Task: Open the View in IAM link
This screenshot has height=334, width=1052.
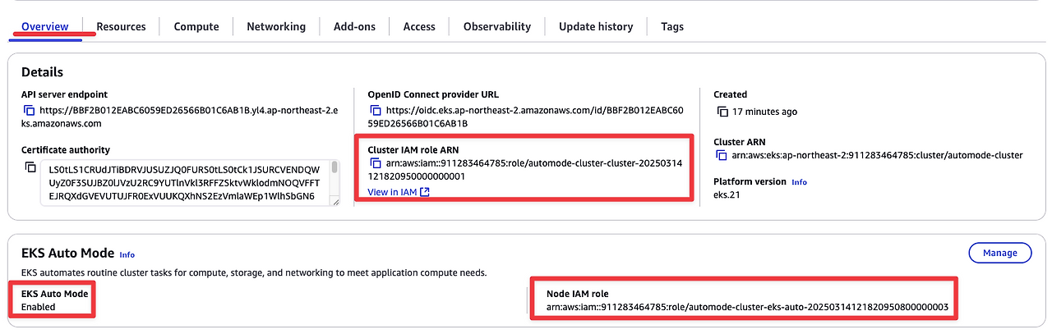Action: [x=392, y=192]
